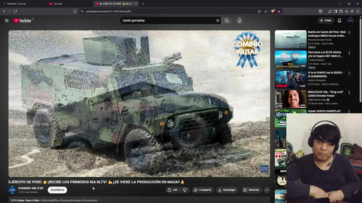Open the Brave Shields lion icon

(x=273, y=11)
